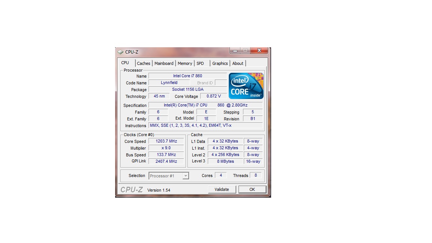Image resolution: width=432 pixels, height=243 pixels.
Task: Click the Core Speed value 1203.7 MHz
Action: (166, 141)
